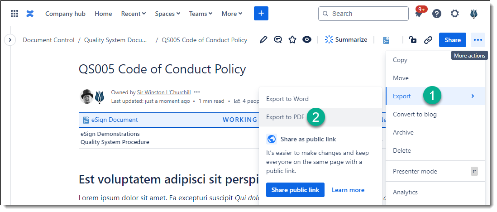The height and width of the screenshot is (212, 497).
Task: Open the page comments icon
Action: click(278, 40)
